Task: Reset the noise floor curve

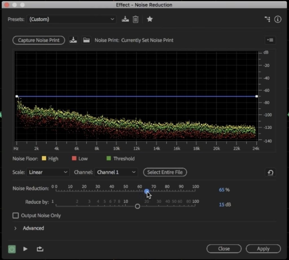Action: click(270, 172)
